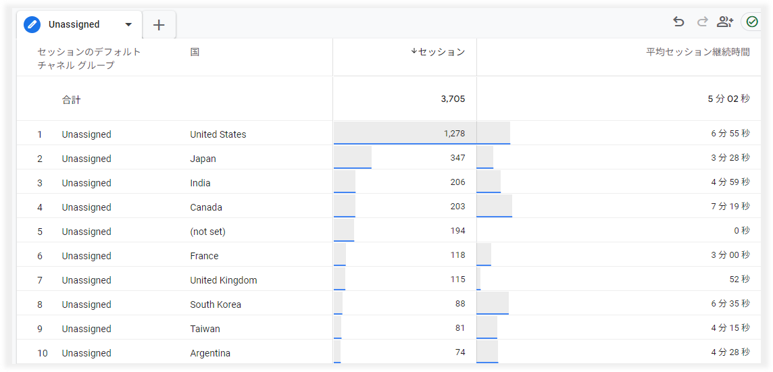Screen dimensions: 773x372
Task: Click the South Korea country cell
Action: [x=216, y=304]
